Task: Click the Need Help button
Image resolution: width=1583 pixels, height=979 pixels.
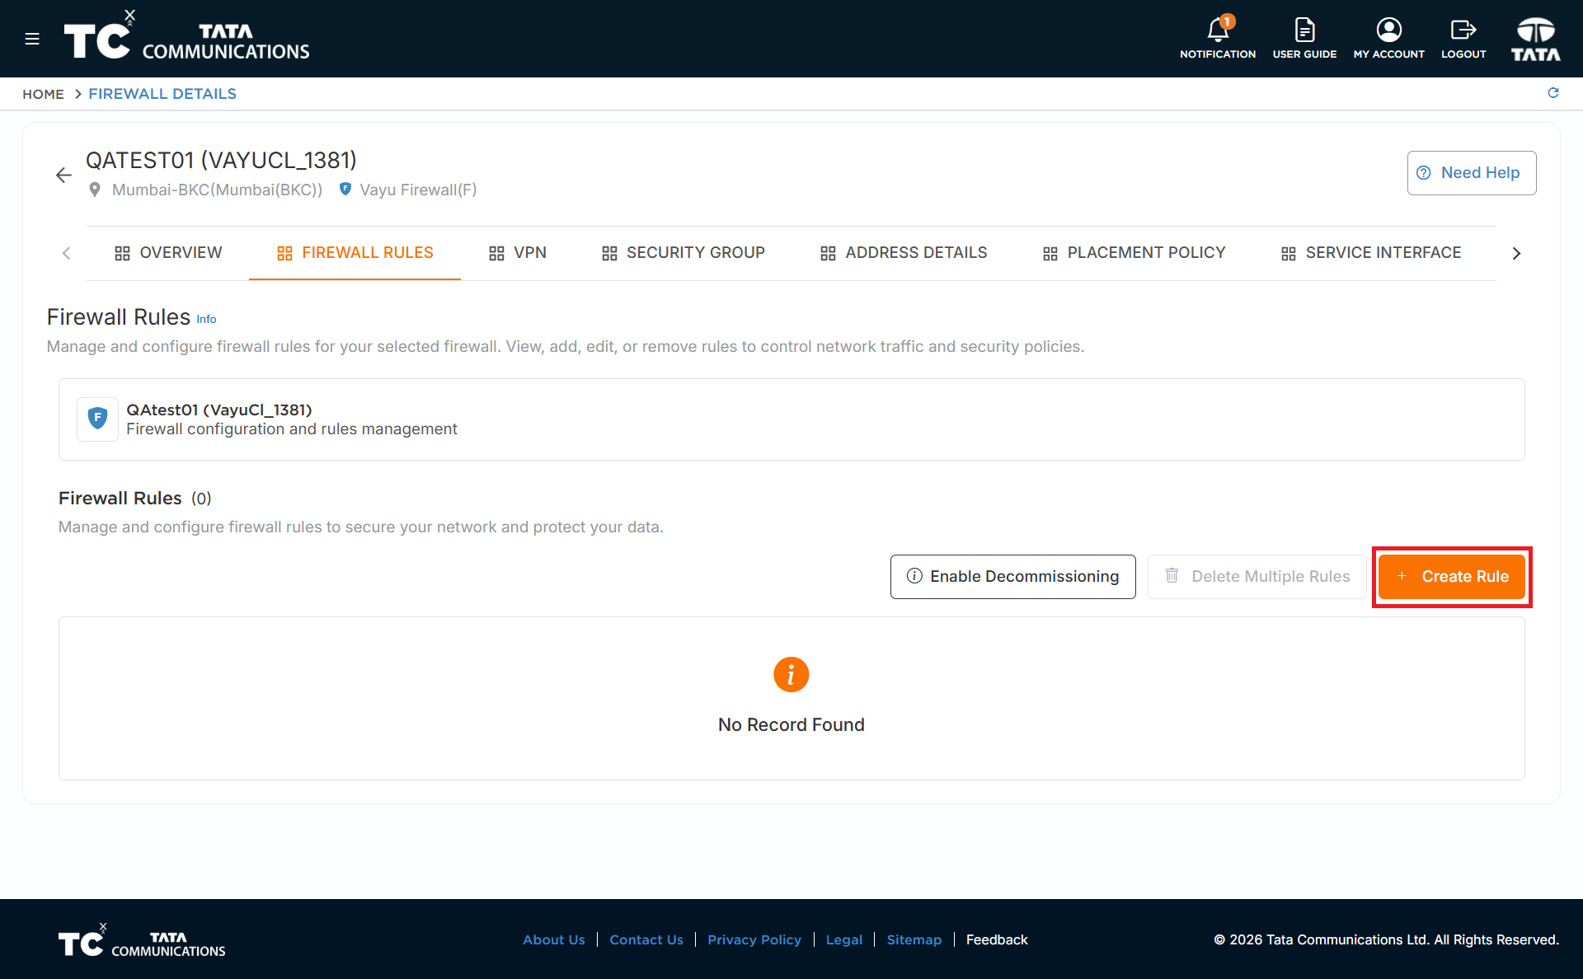Action: tap(1471, 173)
